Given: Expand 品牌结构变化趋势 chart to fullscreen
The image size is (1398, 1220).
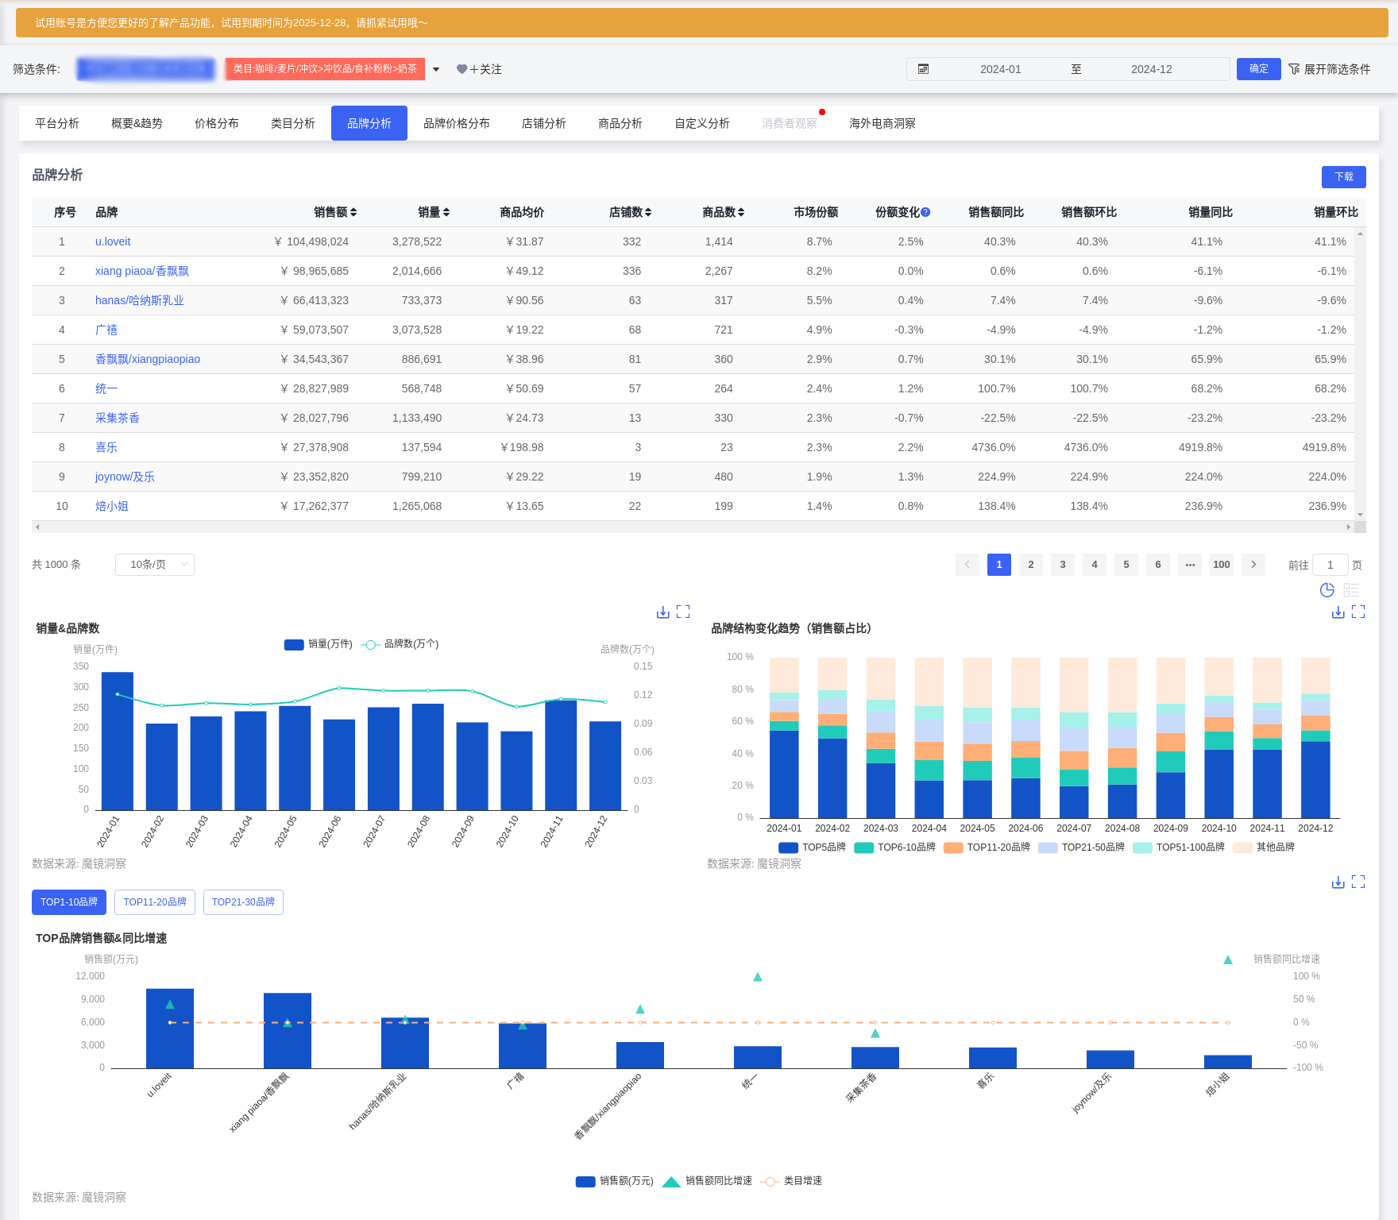Looking at the screenshot, I should tap(1358, 612).
